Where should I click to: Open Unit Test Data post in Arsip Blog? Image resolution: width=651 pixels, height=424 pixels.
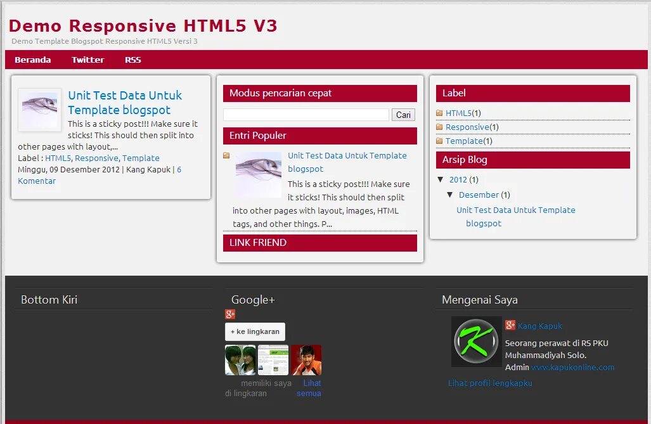515,217
